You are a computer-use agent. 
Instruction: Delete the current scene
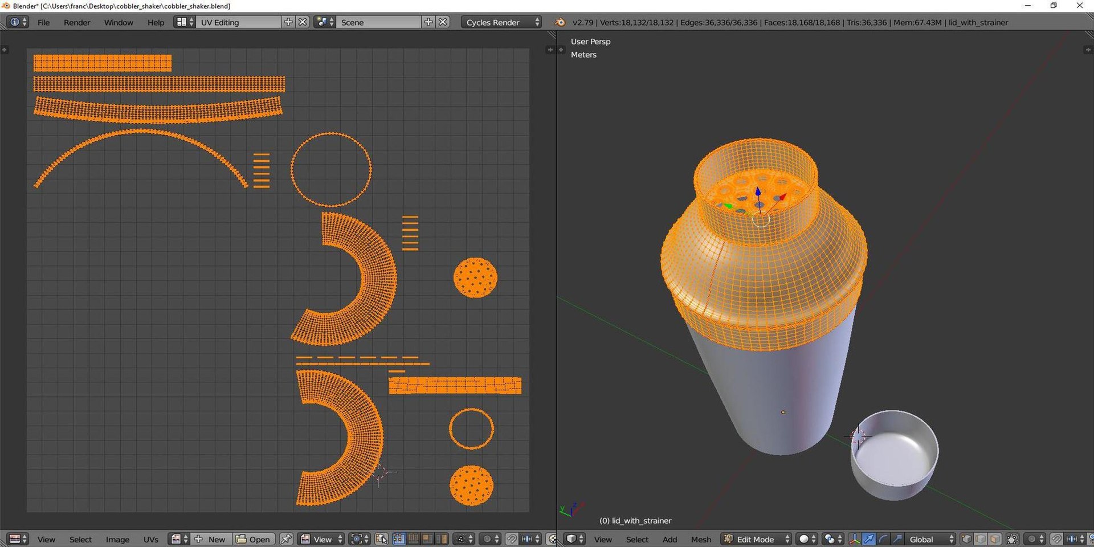443,22
